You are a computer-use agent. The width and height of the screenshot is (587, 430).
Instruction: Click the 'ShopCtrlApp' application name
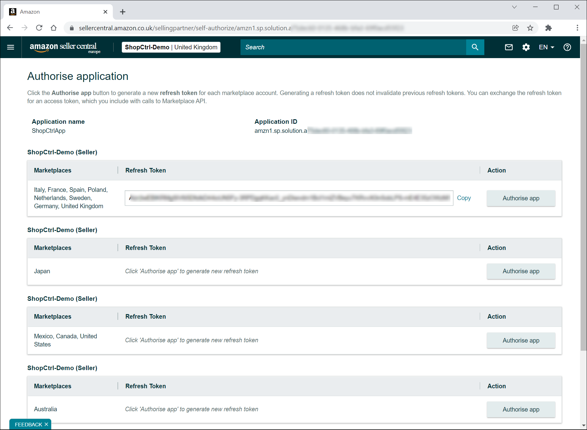click(x=48, y=131)
